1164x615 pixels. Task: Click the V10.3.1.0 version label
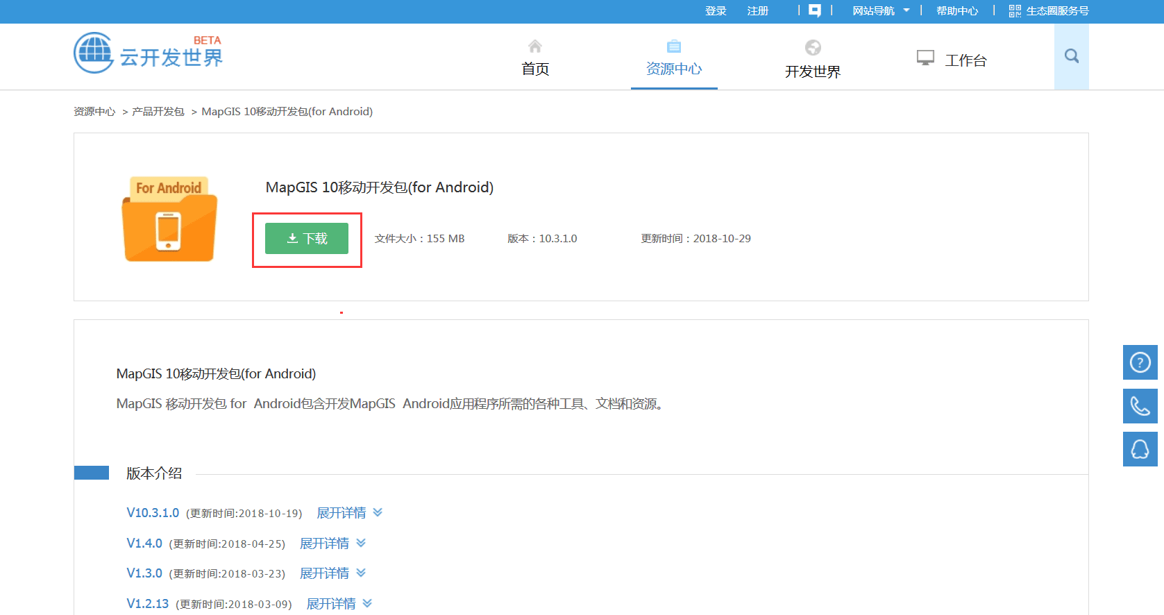(x=153, y=513)
